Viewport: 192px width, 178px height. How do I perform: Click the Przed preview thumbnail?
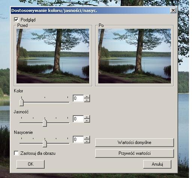click(x=53, y=56)
